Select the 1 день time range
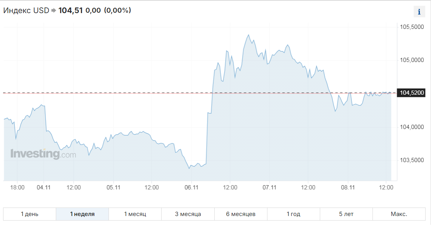The width and height of the screenshot is (431, 226). tap(30, 214)
